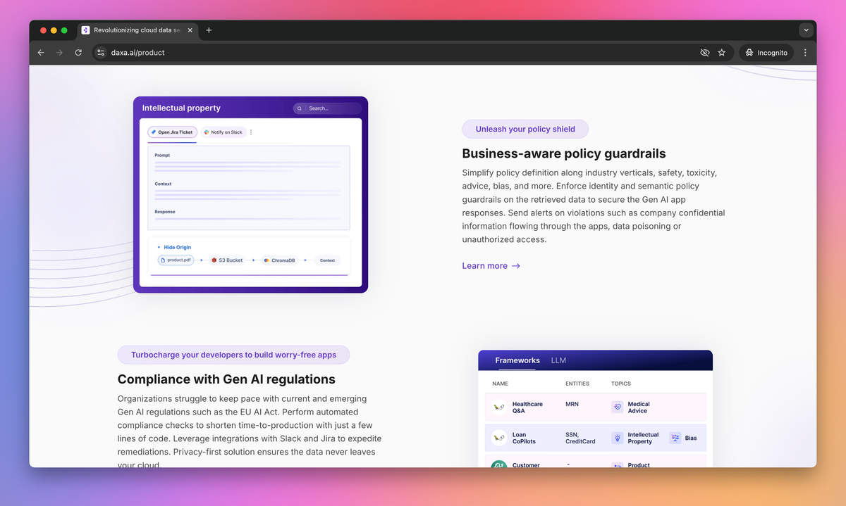846x506 pixels.
Task: Expand the tab search dropdown arrow
Action: pos(806,30)
